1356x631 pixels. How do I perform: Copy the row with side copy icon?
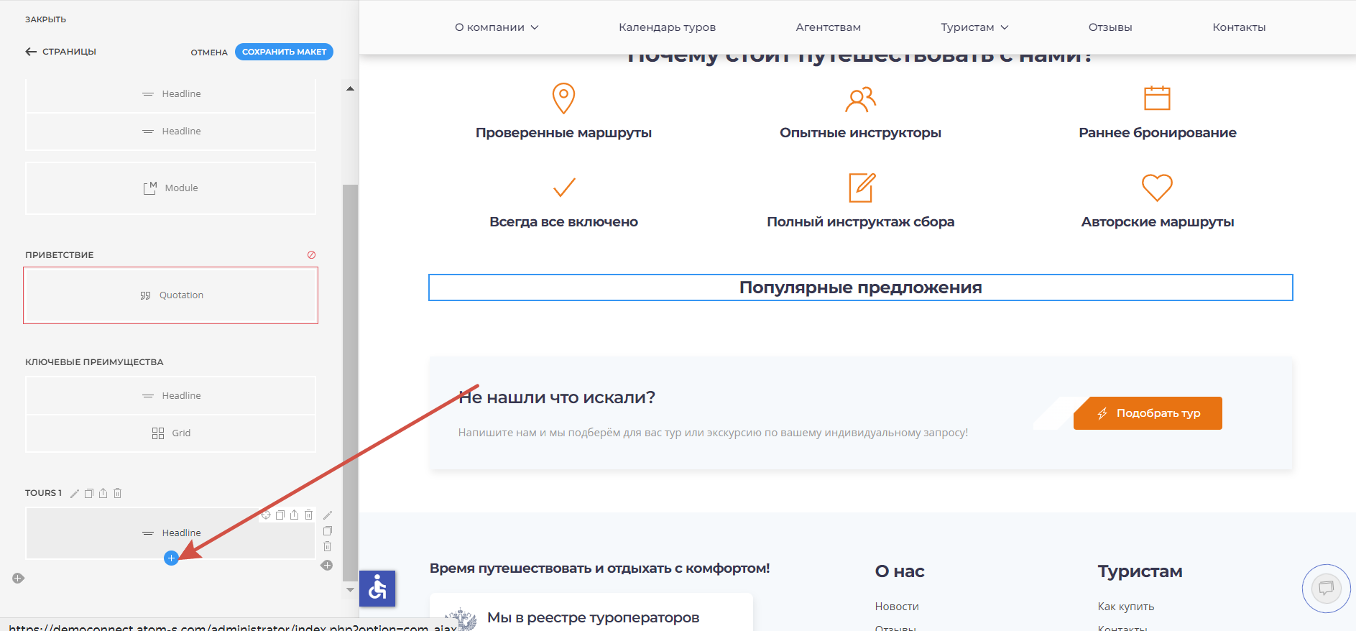point(328,531)
